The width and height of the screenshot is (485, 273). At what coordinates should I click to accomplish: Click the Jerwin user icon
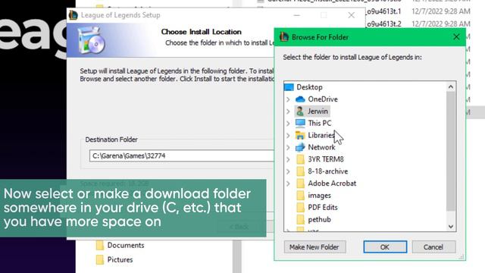tap(300, 111)
